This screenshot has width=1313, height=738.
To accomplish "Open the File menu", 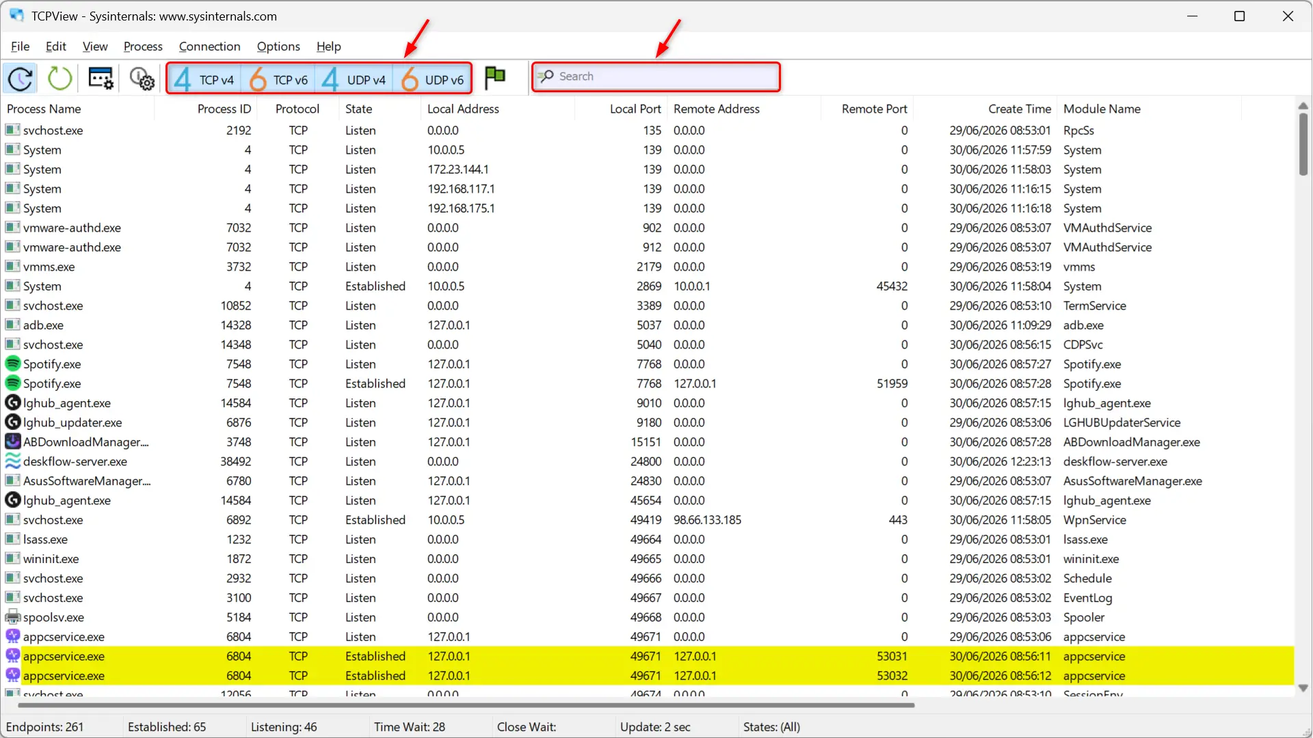I will point(20,46).
